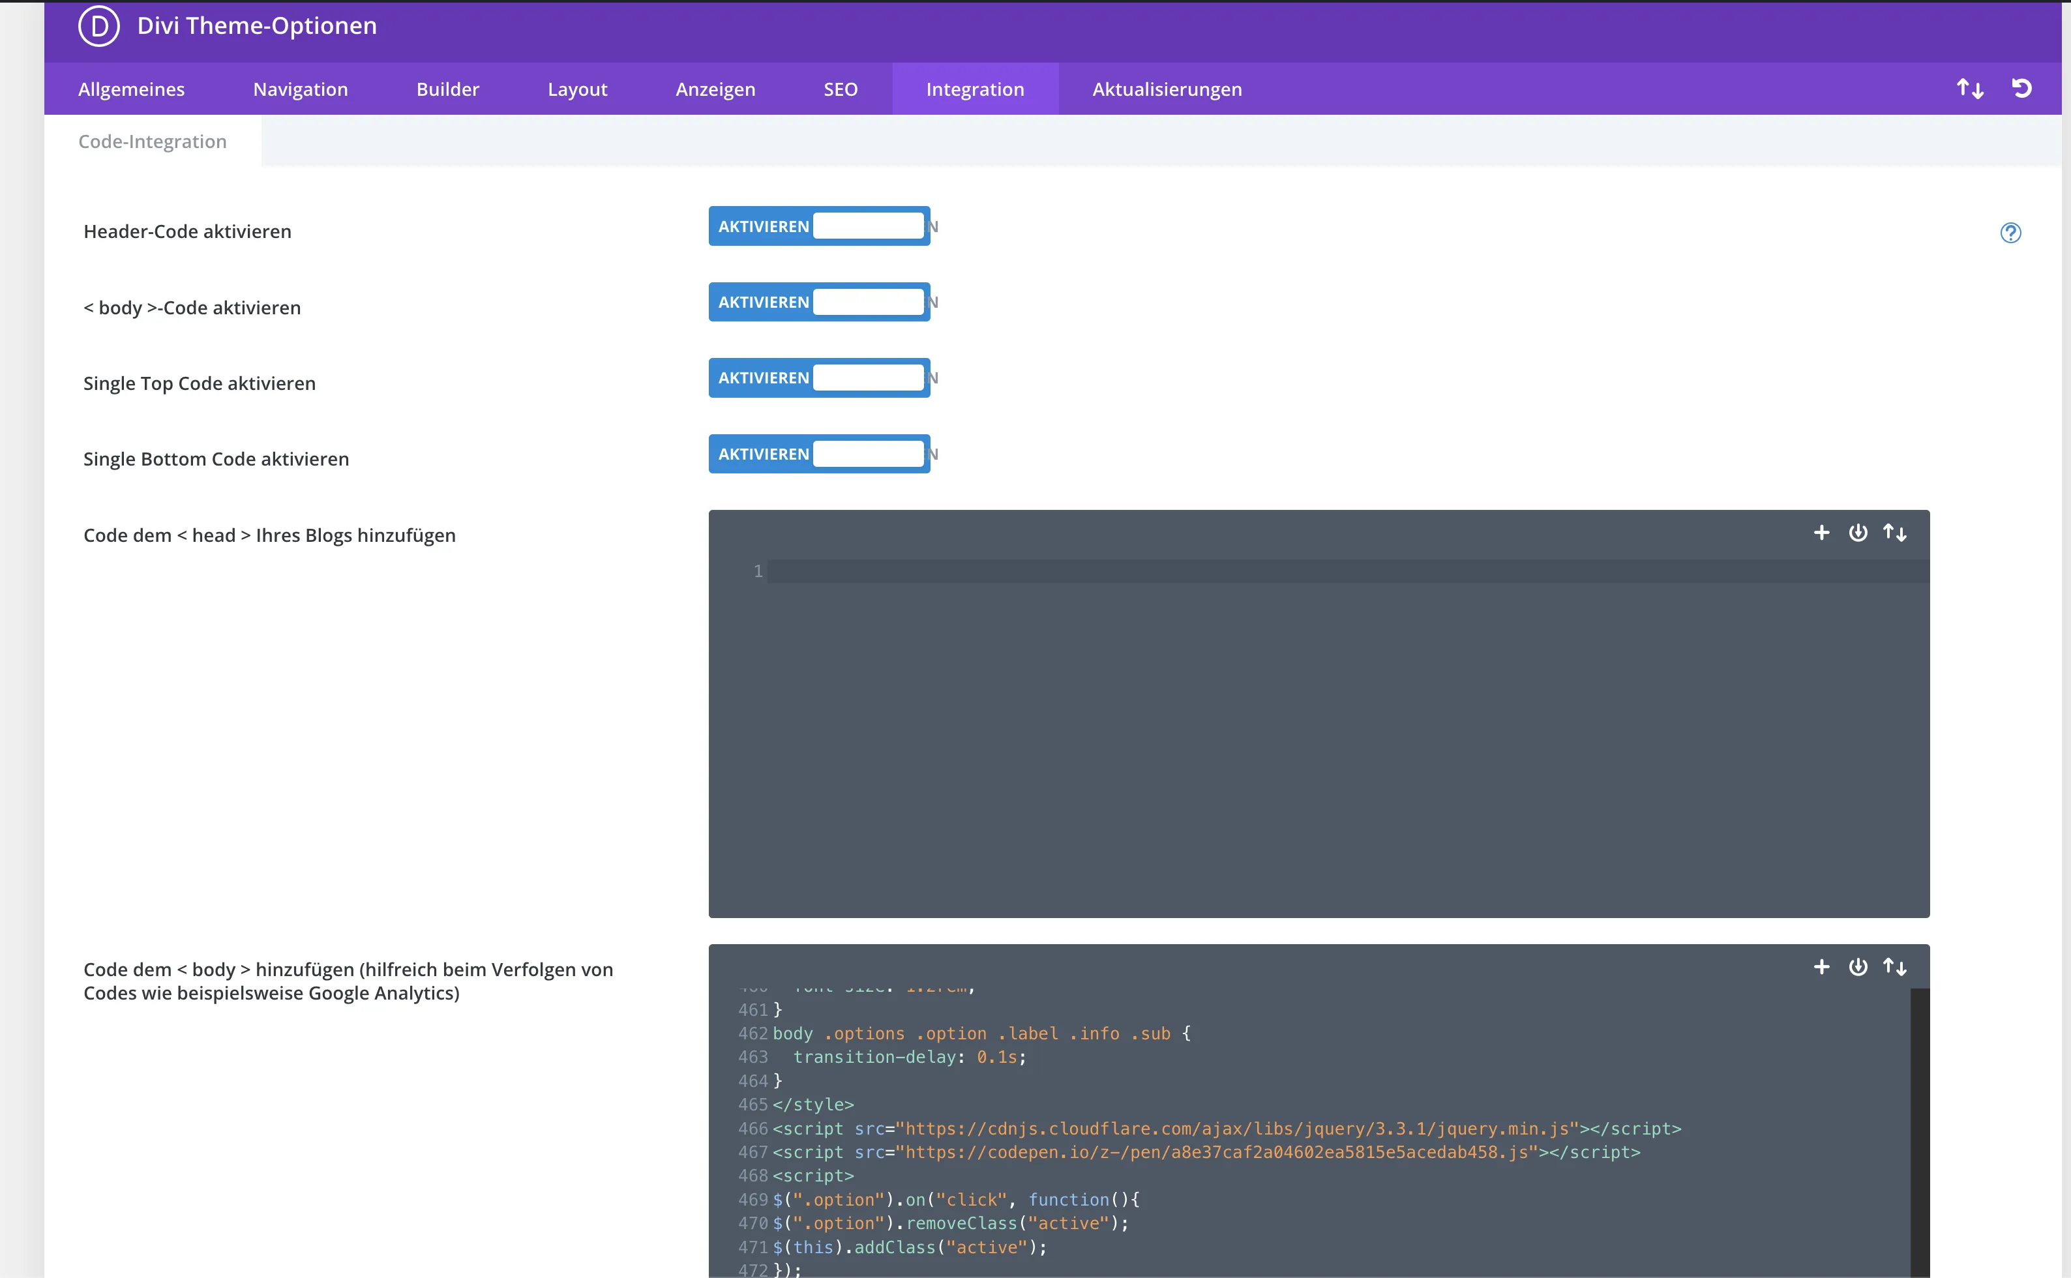Click the Divi Theme-Optionen title

(257, 26)
